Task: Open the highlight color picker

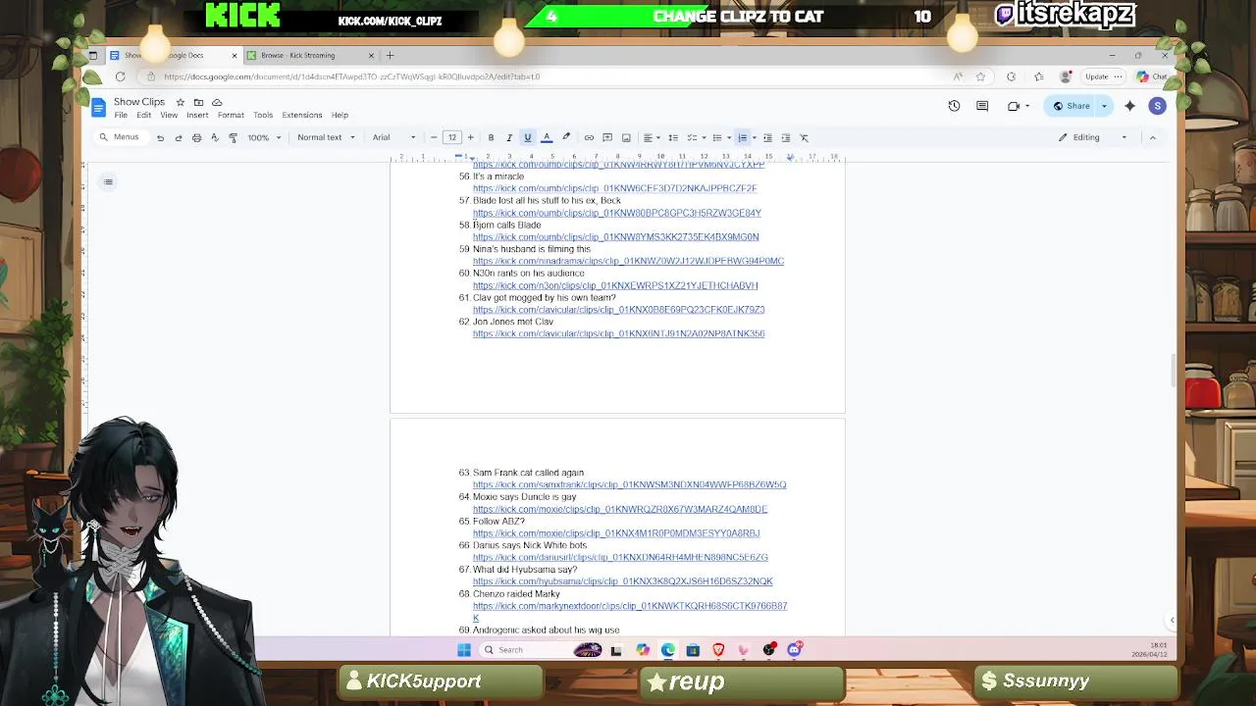Action: 565,137
